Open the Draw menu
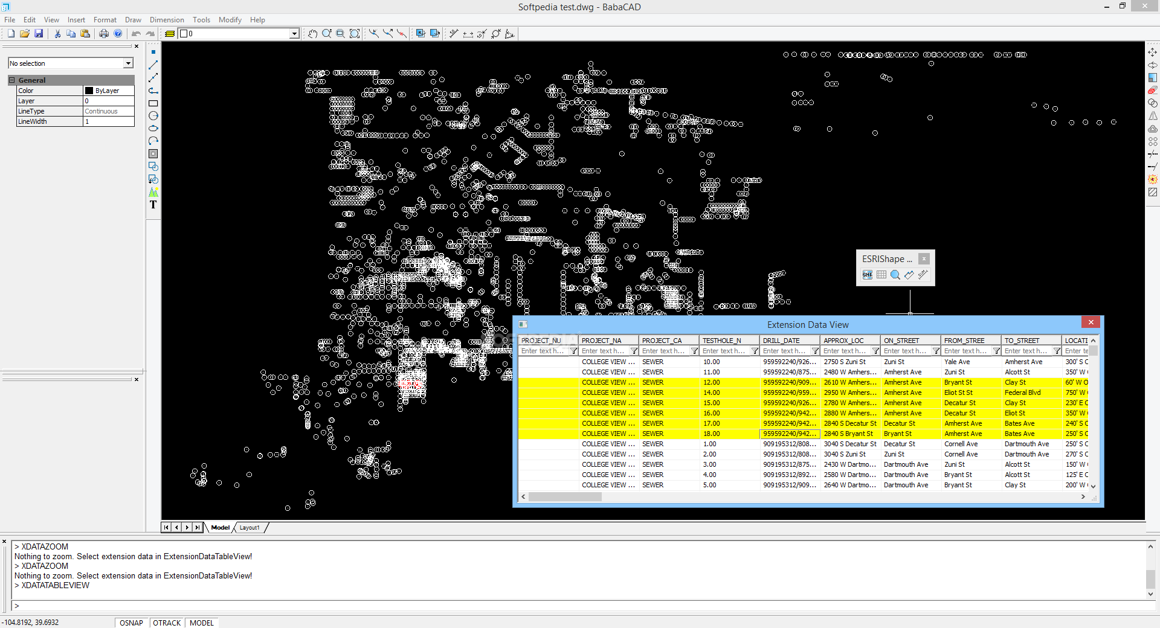The image size is (1160, 628). 133,20
